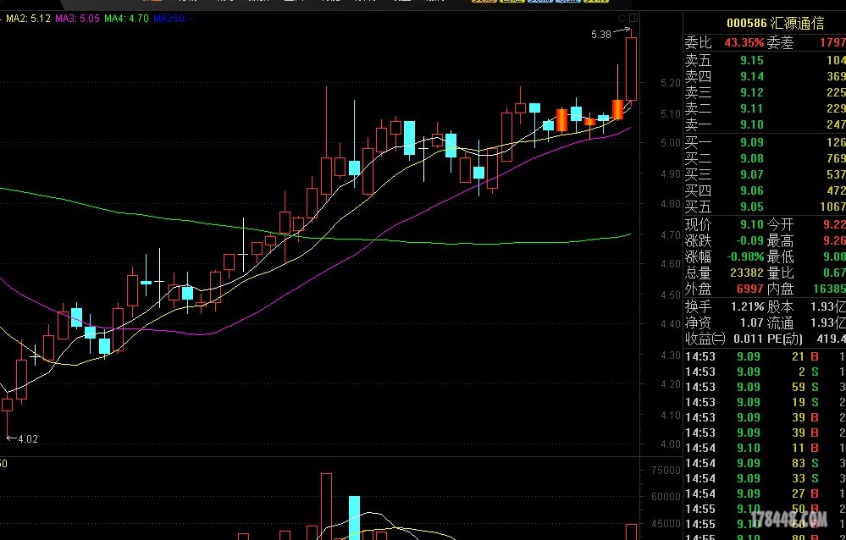Click the 收益(二) value 0.011
Viewport: 846px width, 540px height.
[x=749, y=339]
